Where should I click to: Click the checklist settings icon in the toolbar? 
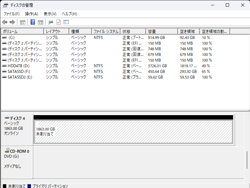[x=66, y=22]
